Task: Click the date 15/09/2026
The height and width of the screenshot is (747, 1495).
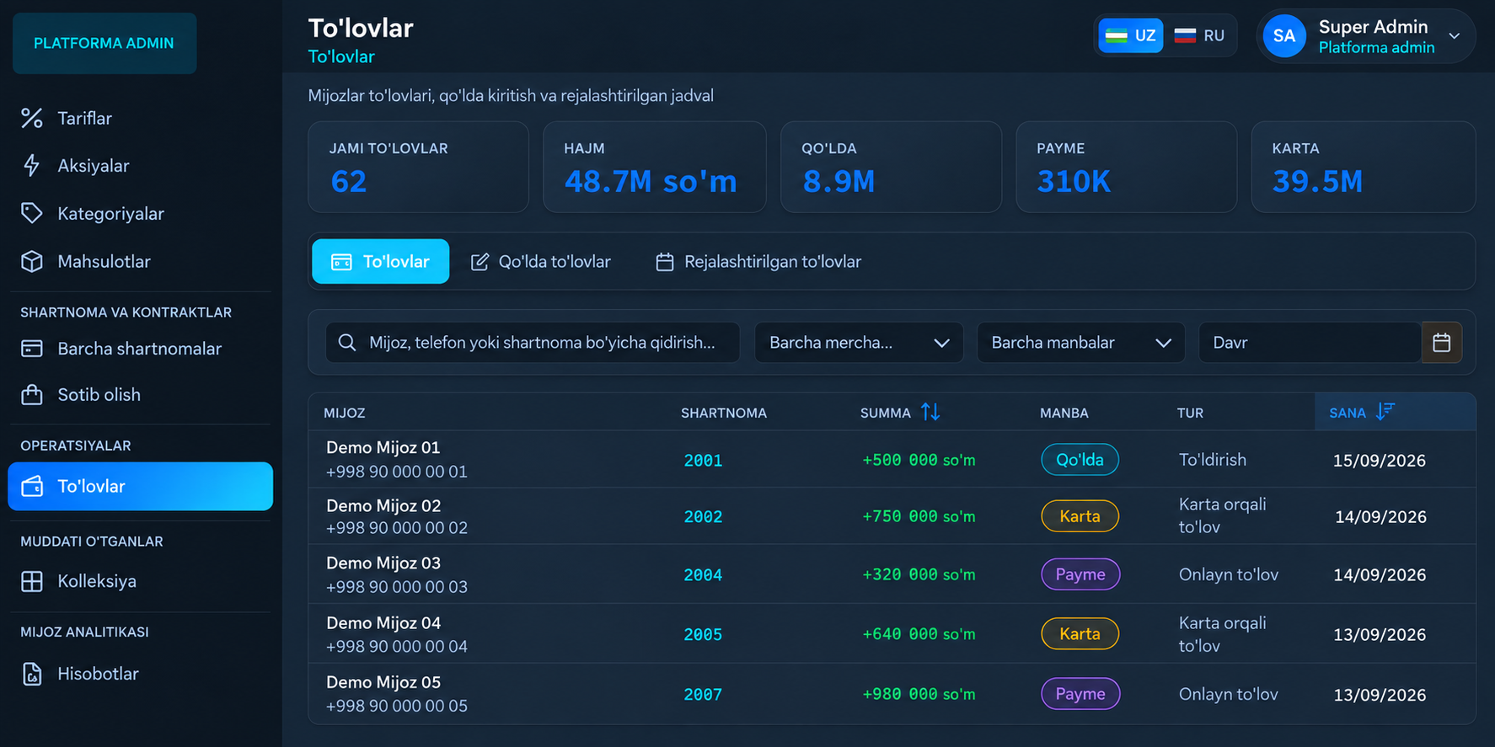Action: click(1380, 461)
